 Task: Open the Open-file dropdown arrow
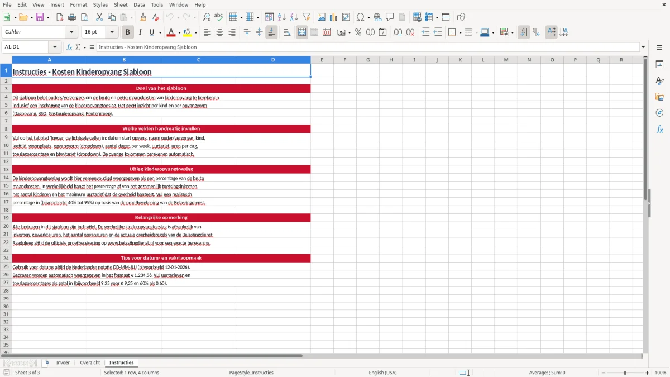(x=31, y=17)
